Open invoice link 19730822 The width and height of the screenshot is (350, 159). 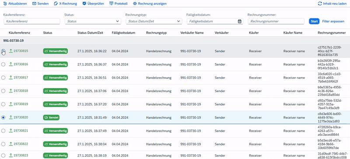coord(21,144)
